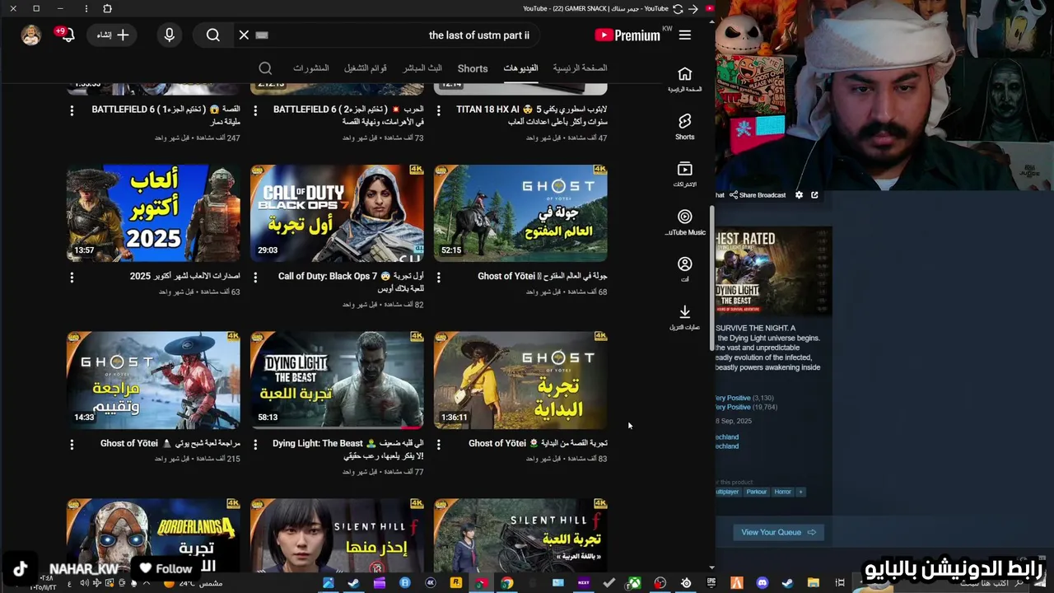Click the TikTok Follow button overlay
This screenshot has width=1054, height=593.
pos(166,568)
